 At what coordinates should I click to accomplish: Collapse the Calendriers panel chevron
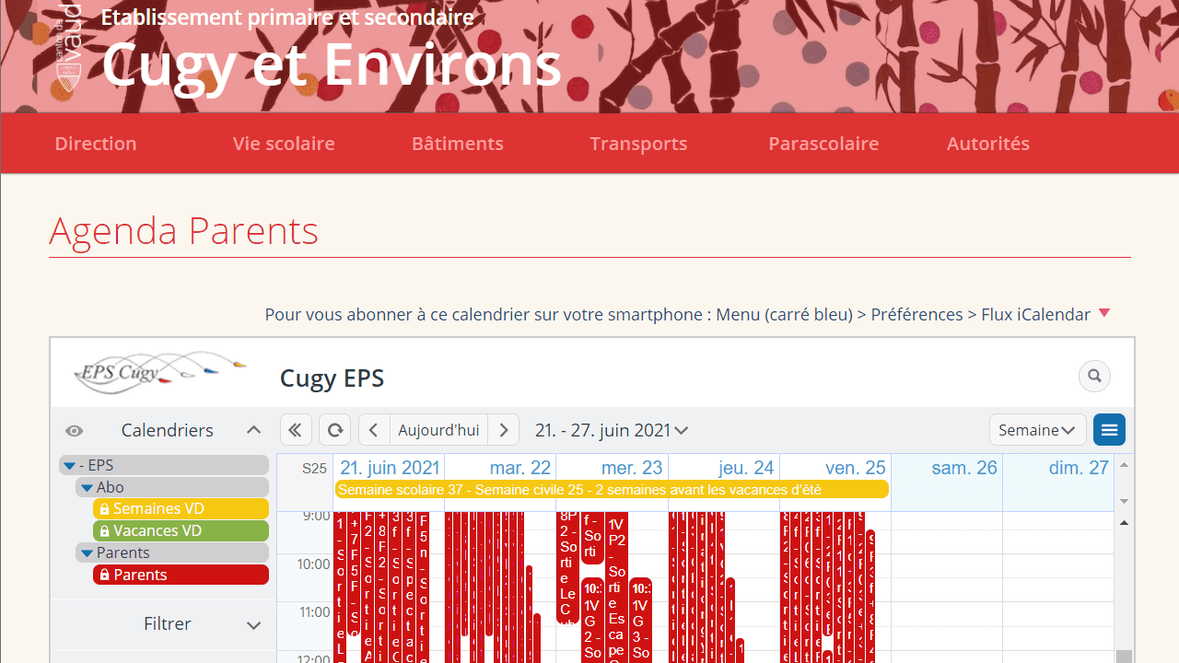coord(253,430)
